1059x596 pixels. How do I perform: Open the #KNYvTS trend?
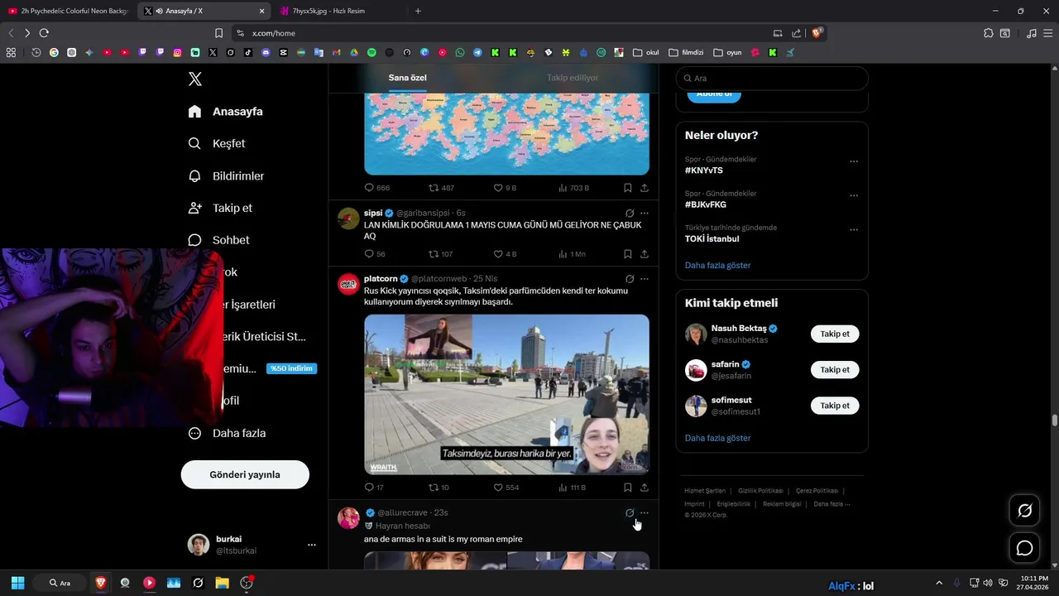(x=704, y=171)
